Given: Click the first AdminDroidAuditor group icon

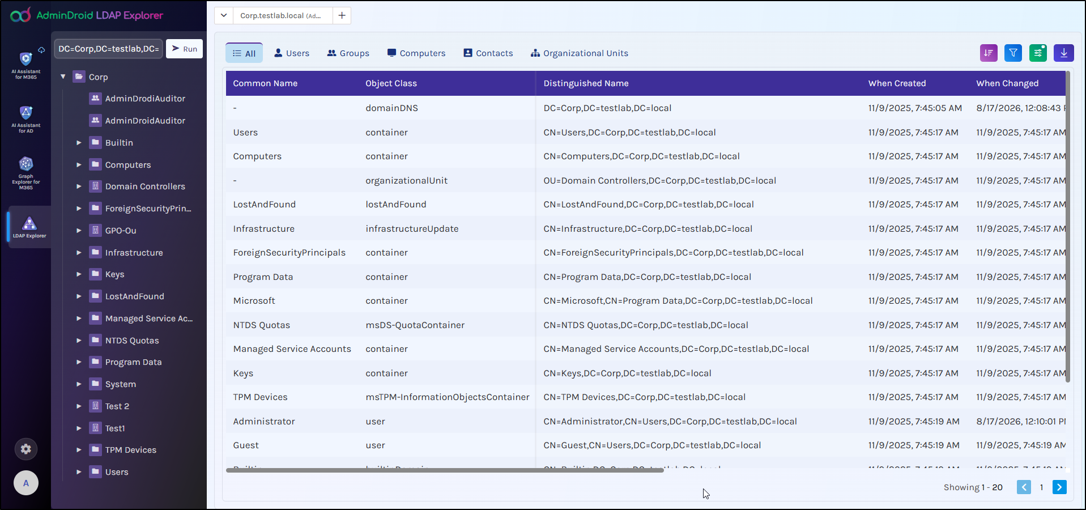Looking at the screenshot, I should click(x=96, y=99).
